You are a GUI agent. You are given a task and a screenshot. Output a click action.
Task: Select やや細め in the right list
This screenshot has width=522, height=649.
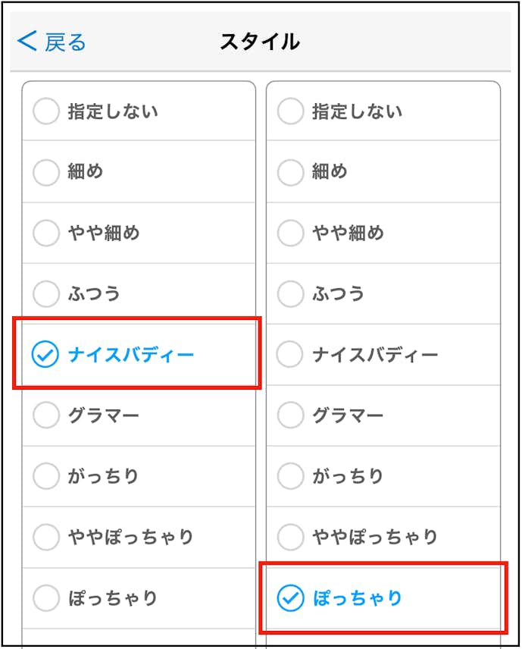point(290,233)
